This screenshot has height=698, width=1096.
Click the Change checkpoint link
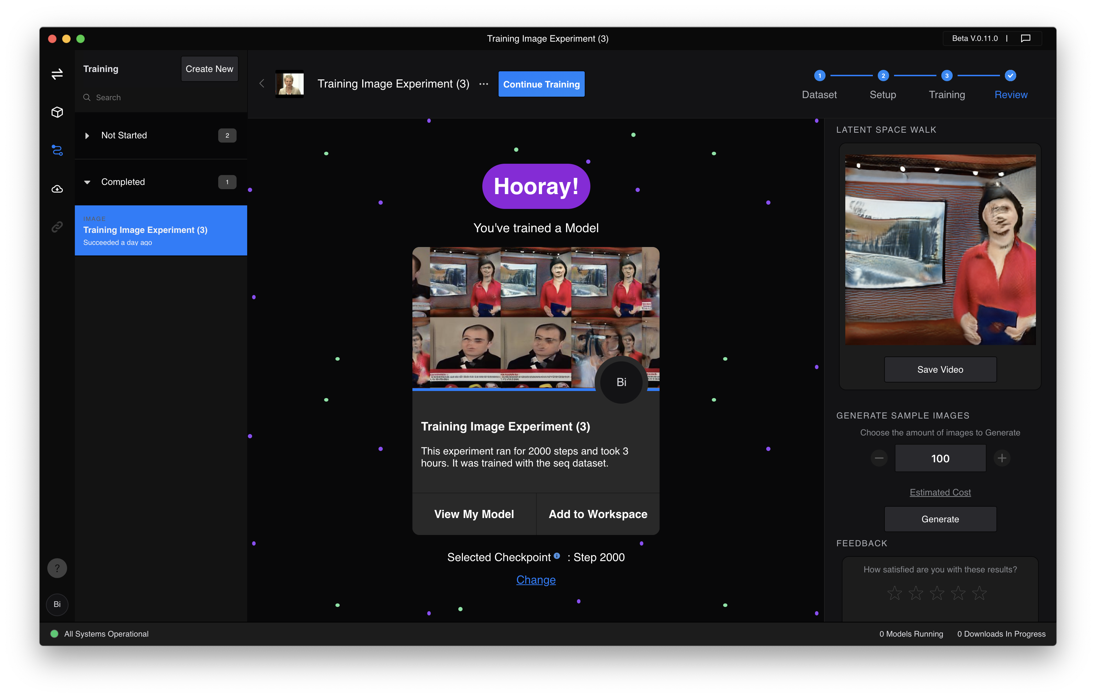point(536,580)
